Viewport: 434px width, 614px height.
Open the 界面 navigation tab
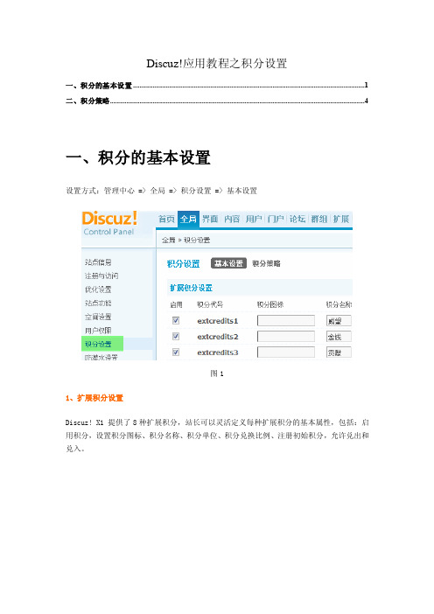[x=210, y=219]
